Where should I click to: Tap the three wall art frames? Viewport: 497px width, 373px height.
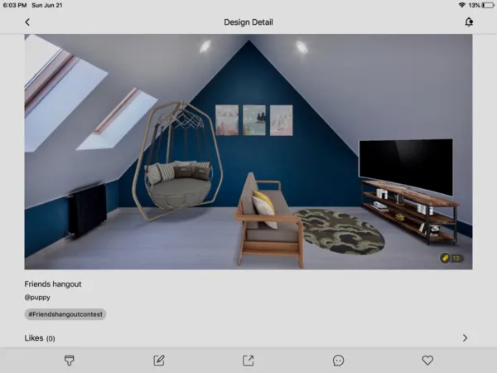[x=253, y=120]
